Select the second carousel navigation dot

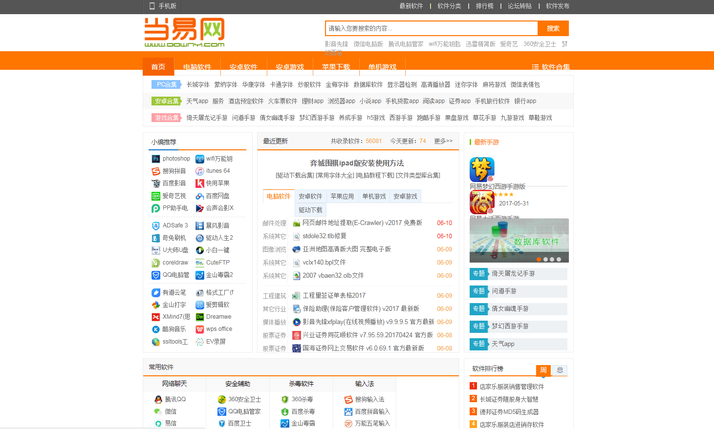pyautogui.click(x=545, y=260)
